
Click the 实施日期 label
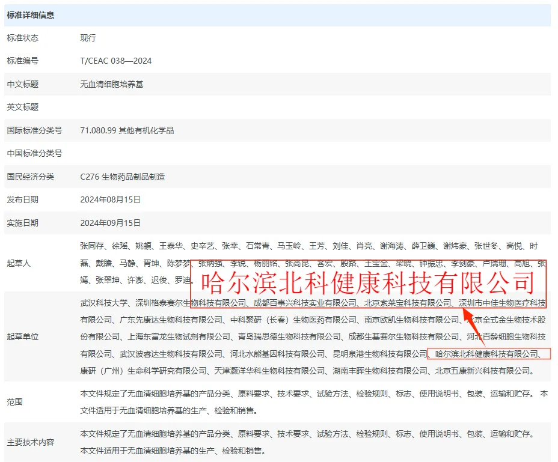click(23, 223)
